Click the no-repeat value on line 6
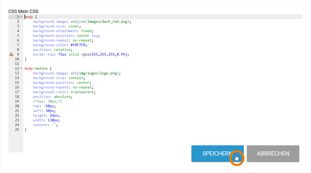The height and width of the screenshot is (173, 311). (82, 40)
